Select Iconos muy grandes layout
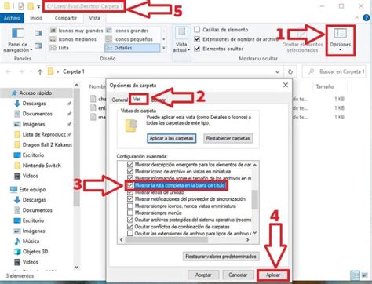372x284 pixels. [76, 31]
